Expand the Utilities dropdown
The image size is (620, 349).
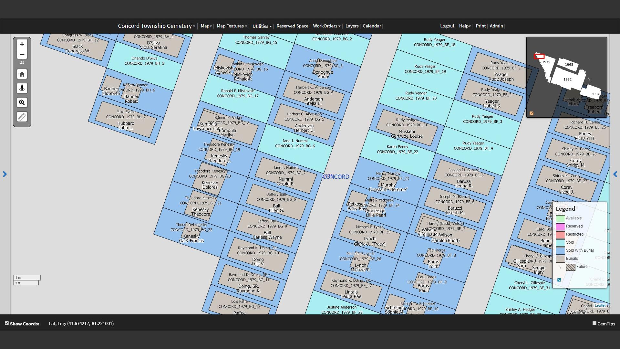point(262,26)
